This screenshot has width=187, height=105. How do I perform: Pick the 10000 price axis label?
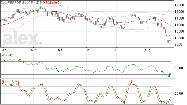[179, 38]
